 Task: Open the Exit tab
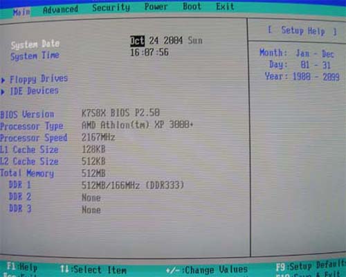tap(225, 6)
